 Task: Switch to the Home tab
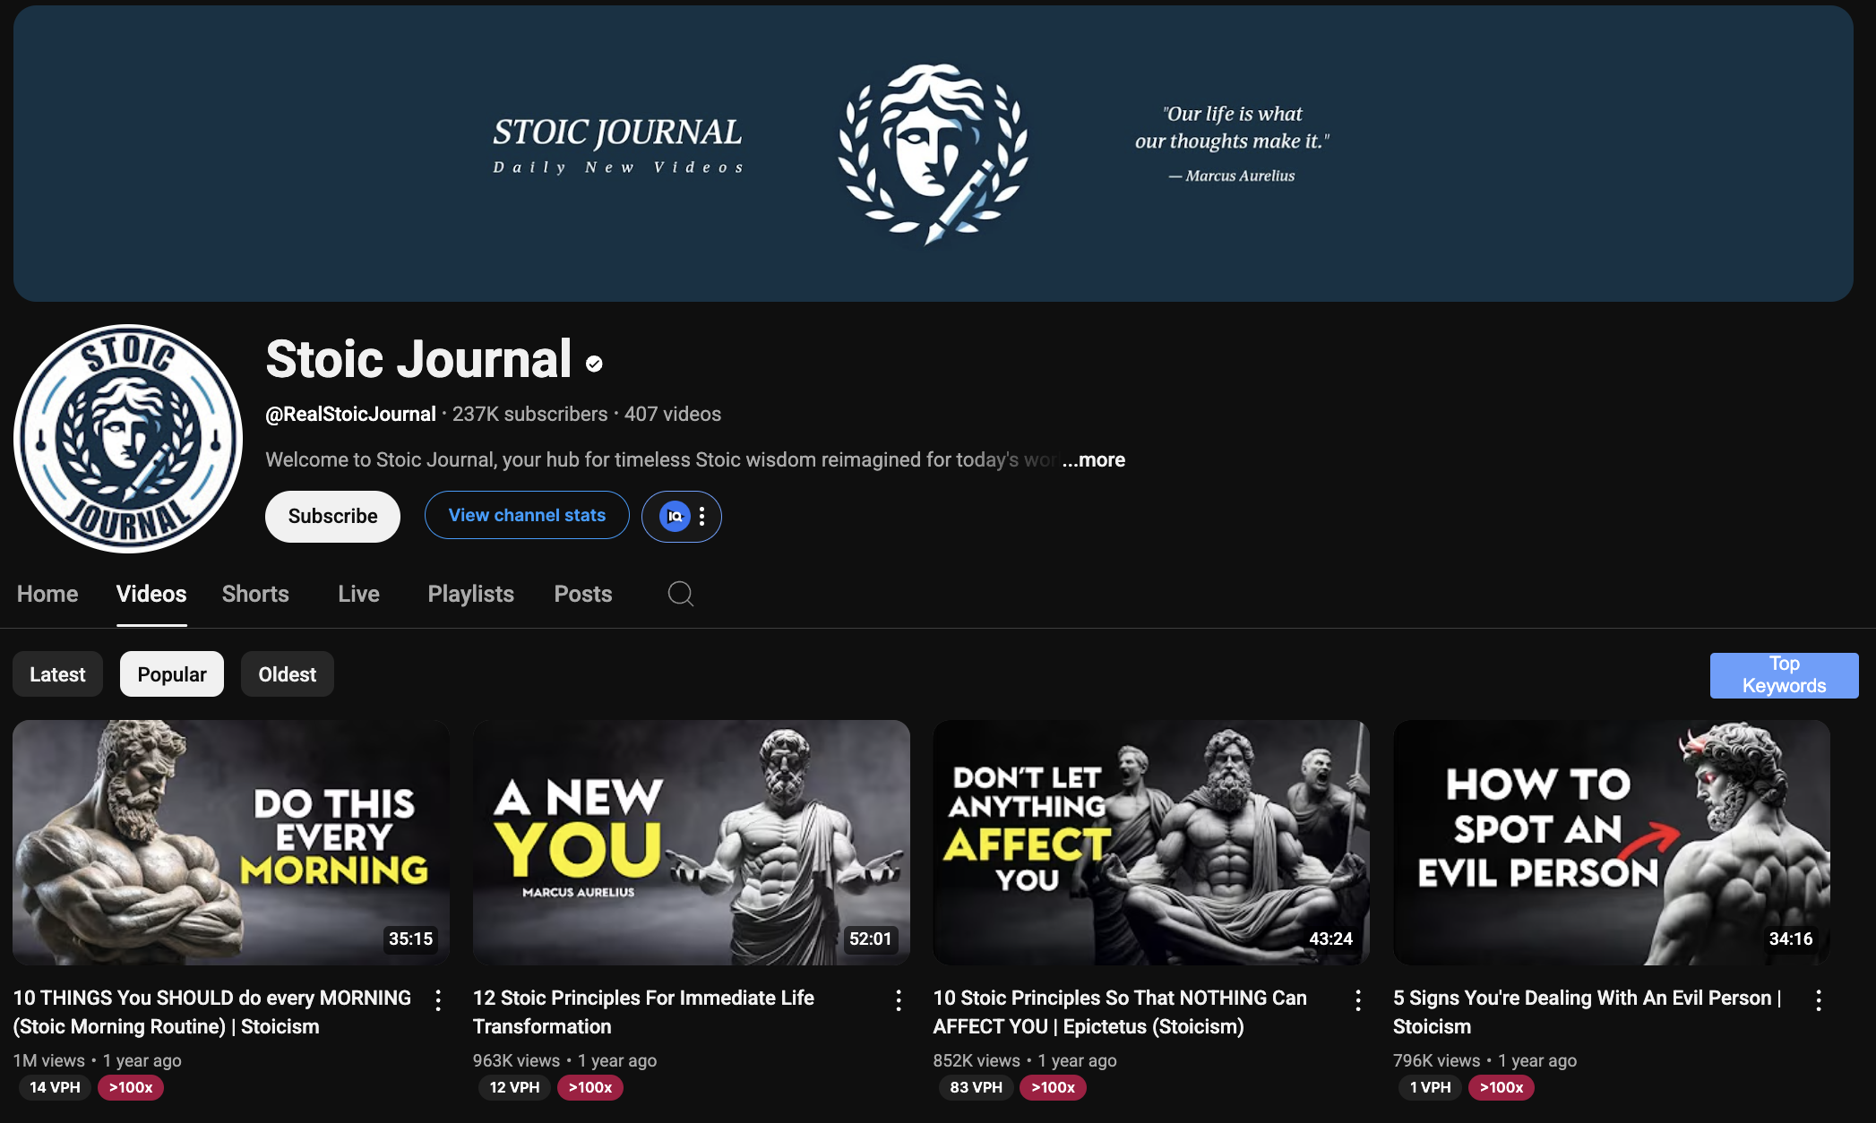tap(47, 594)
